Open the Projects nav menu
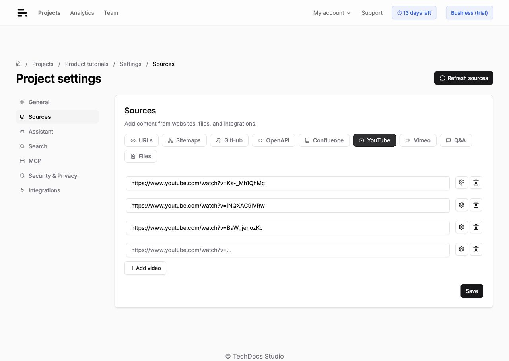509x361 pixels. [49, 13]
